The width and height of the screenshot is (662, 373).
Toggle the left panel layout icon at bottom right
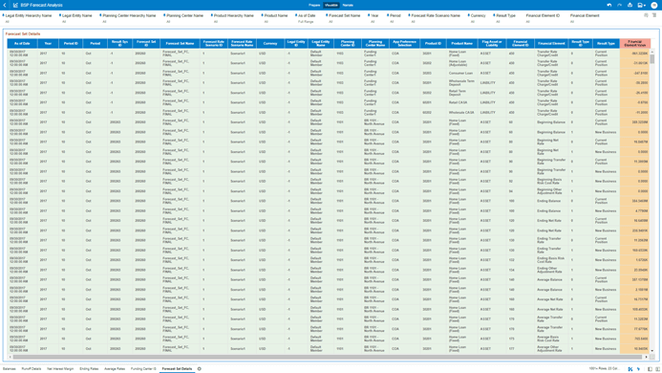[650, 369]
